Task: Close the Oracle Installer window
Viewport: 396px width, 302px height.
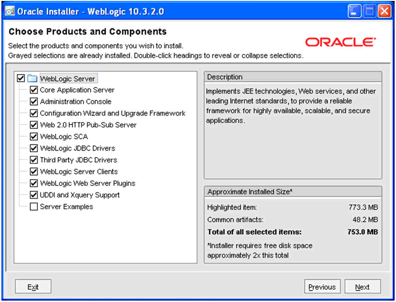Action: [x=384, y=11]
